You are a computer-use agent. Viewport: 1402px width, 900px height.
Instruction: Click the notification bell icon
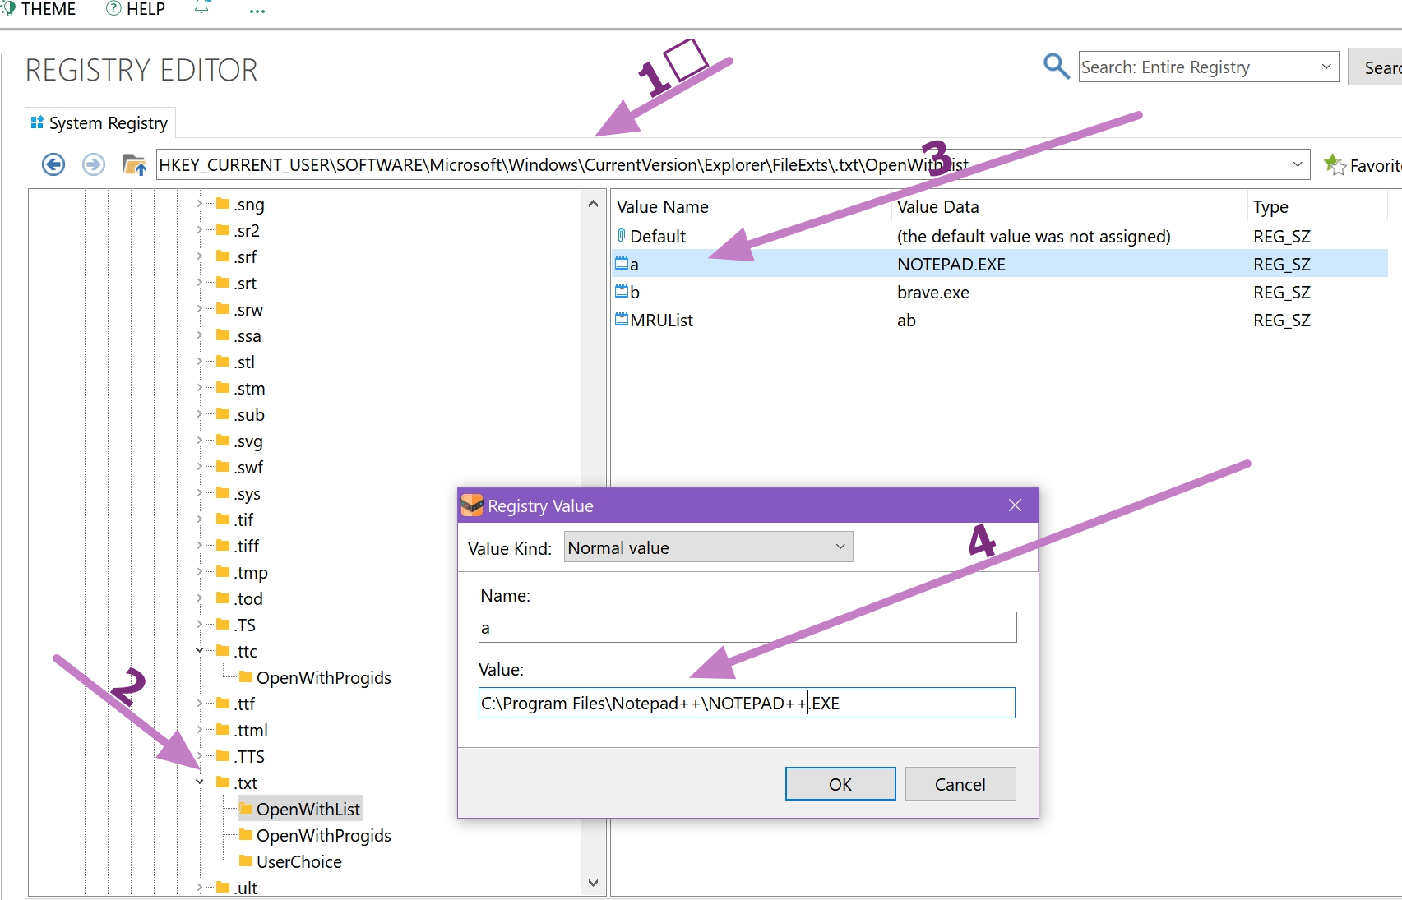(201, 9)
